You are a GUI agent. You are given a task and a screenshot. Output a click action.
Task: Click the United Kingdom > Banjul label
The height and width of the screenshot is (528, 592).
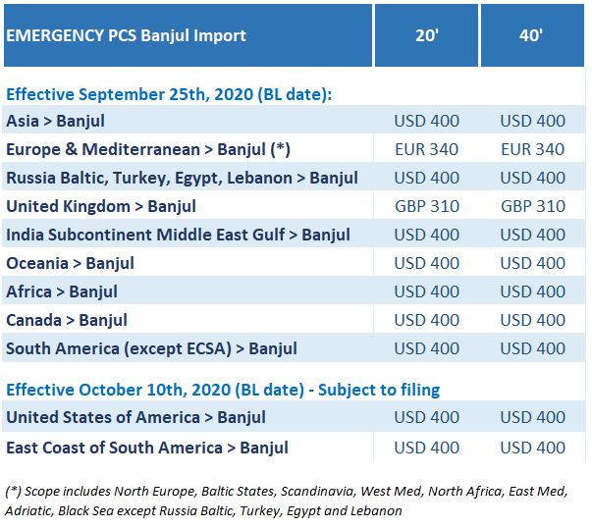point(101,206)
